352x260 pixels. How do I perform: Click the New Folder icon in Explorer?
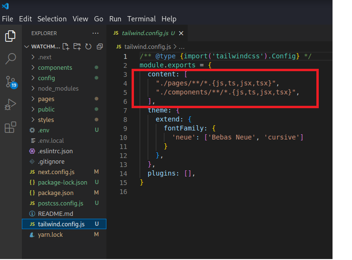(x=77, y=46)
